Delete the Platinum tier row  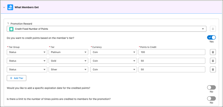click(x=213, y=52)
